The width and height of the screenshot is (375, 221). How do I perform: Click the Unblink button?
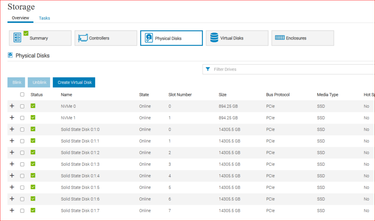(x=40, y=82)
